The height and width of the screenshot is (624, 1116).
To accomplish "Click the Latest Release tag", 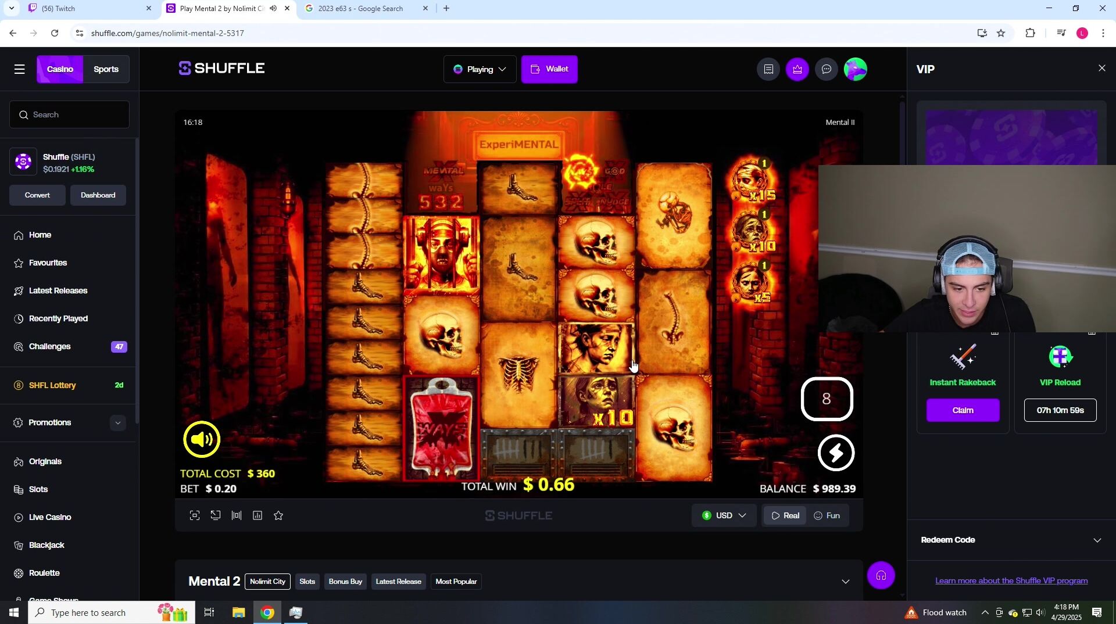I will point(398,582).
